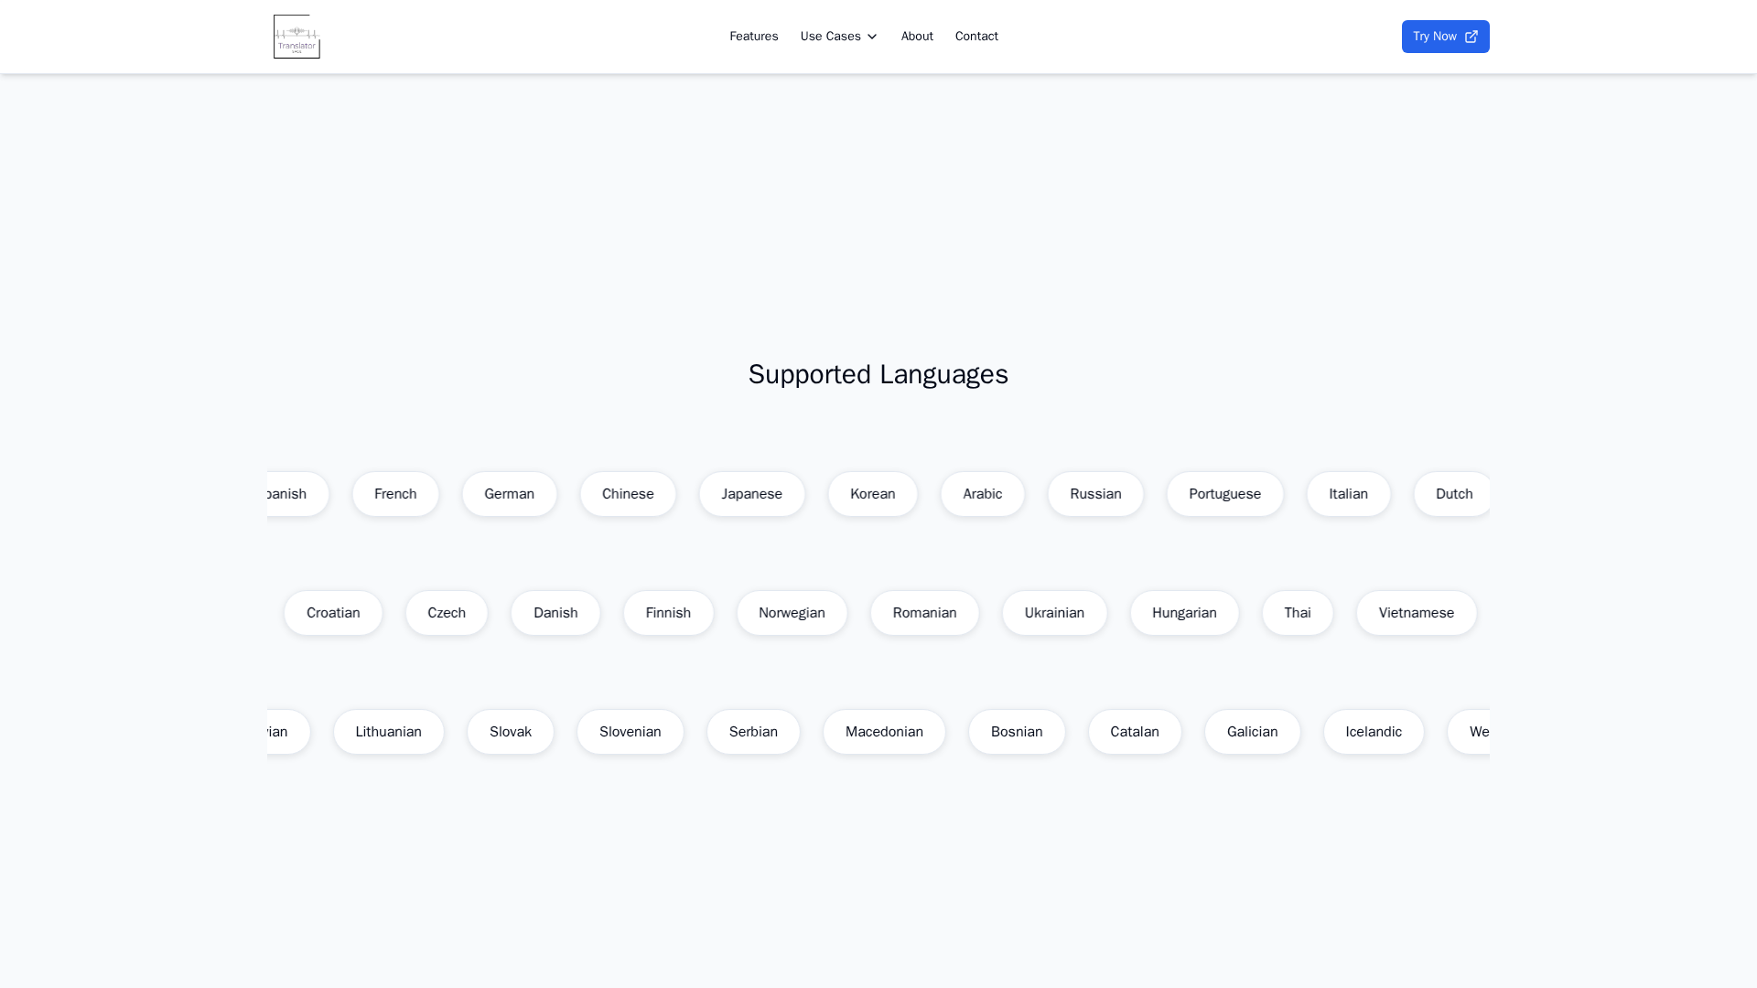Image resolution: width=1757 pixels, height=988 pixels.
Task: Click the Translator logo icon
Action: pyautogui.click(x=296, y=37)
